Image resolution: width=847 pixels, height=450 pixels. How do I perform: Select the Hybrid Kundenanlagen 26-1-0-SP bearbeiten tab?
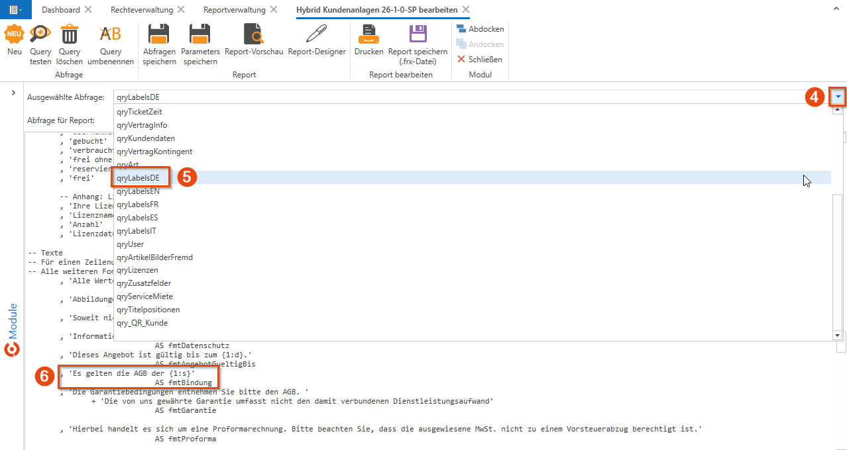pos(376,9)
